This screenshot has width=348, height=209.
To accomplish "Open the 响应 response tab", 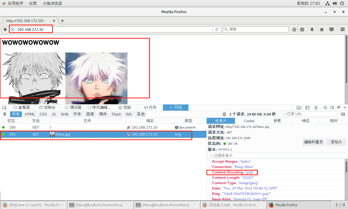I will [x=306, y=121].
